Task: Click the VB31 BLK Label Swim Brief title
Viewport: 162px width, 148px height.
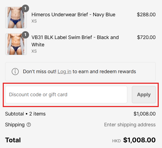Action: [75, 41]
